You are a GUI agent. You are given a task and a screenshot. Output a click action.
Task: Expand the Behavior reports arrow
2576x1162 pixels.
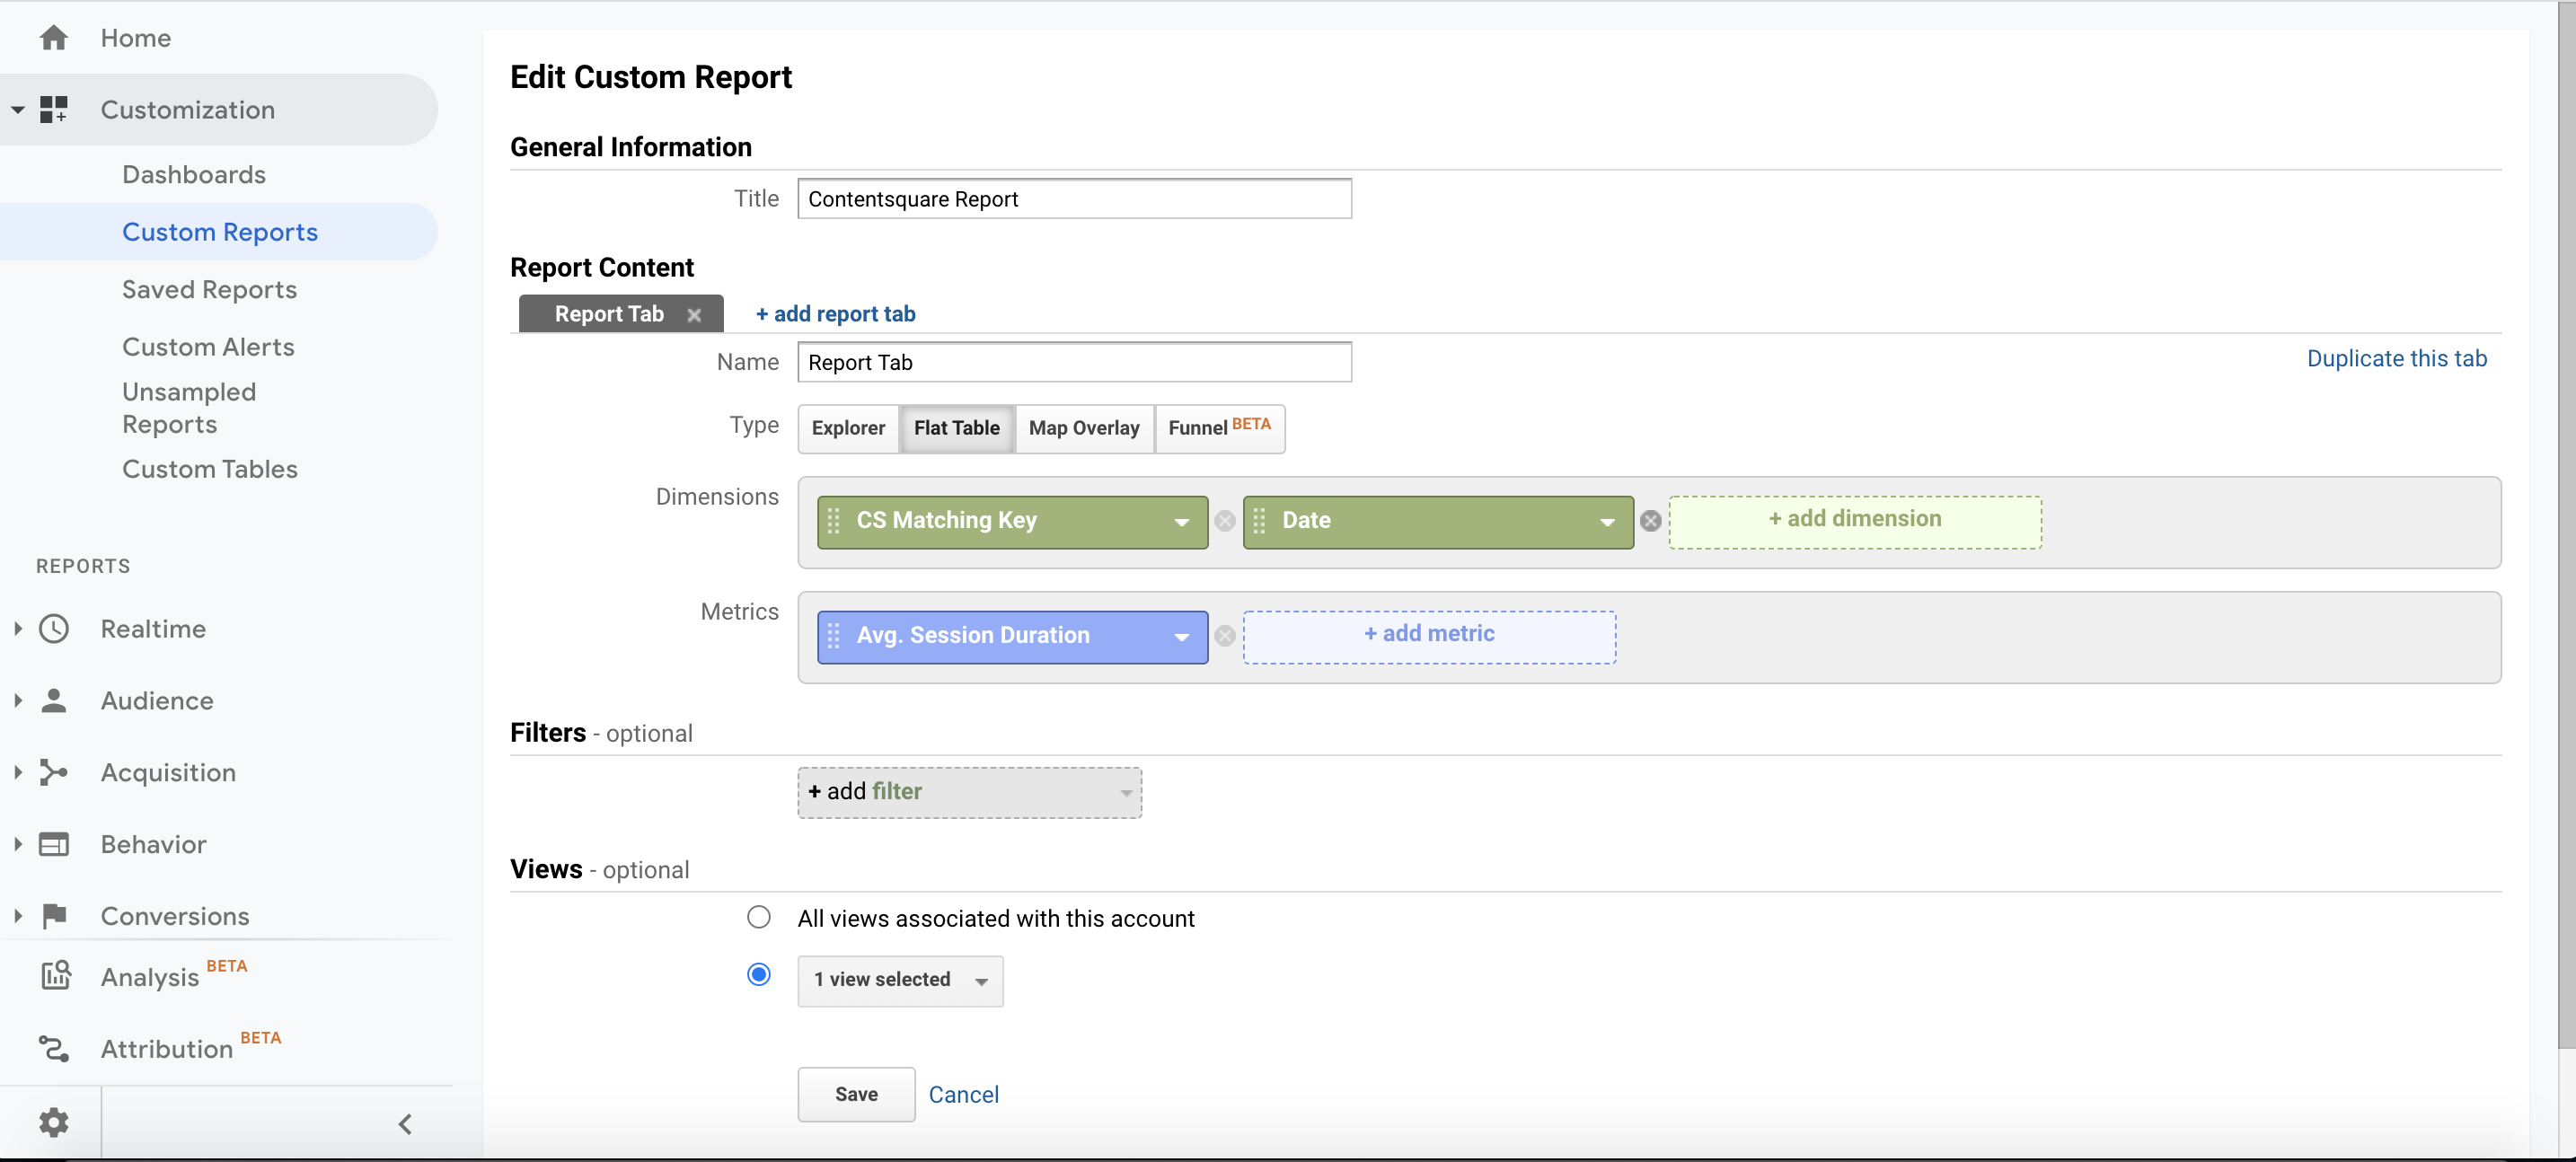(x=18, y=845)
